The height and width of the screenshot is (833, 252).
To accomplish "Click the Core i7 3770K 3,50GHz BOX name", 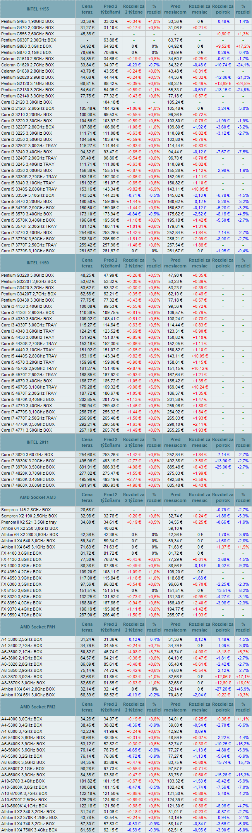I will 28,239.
